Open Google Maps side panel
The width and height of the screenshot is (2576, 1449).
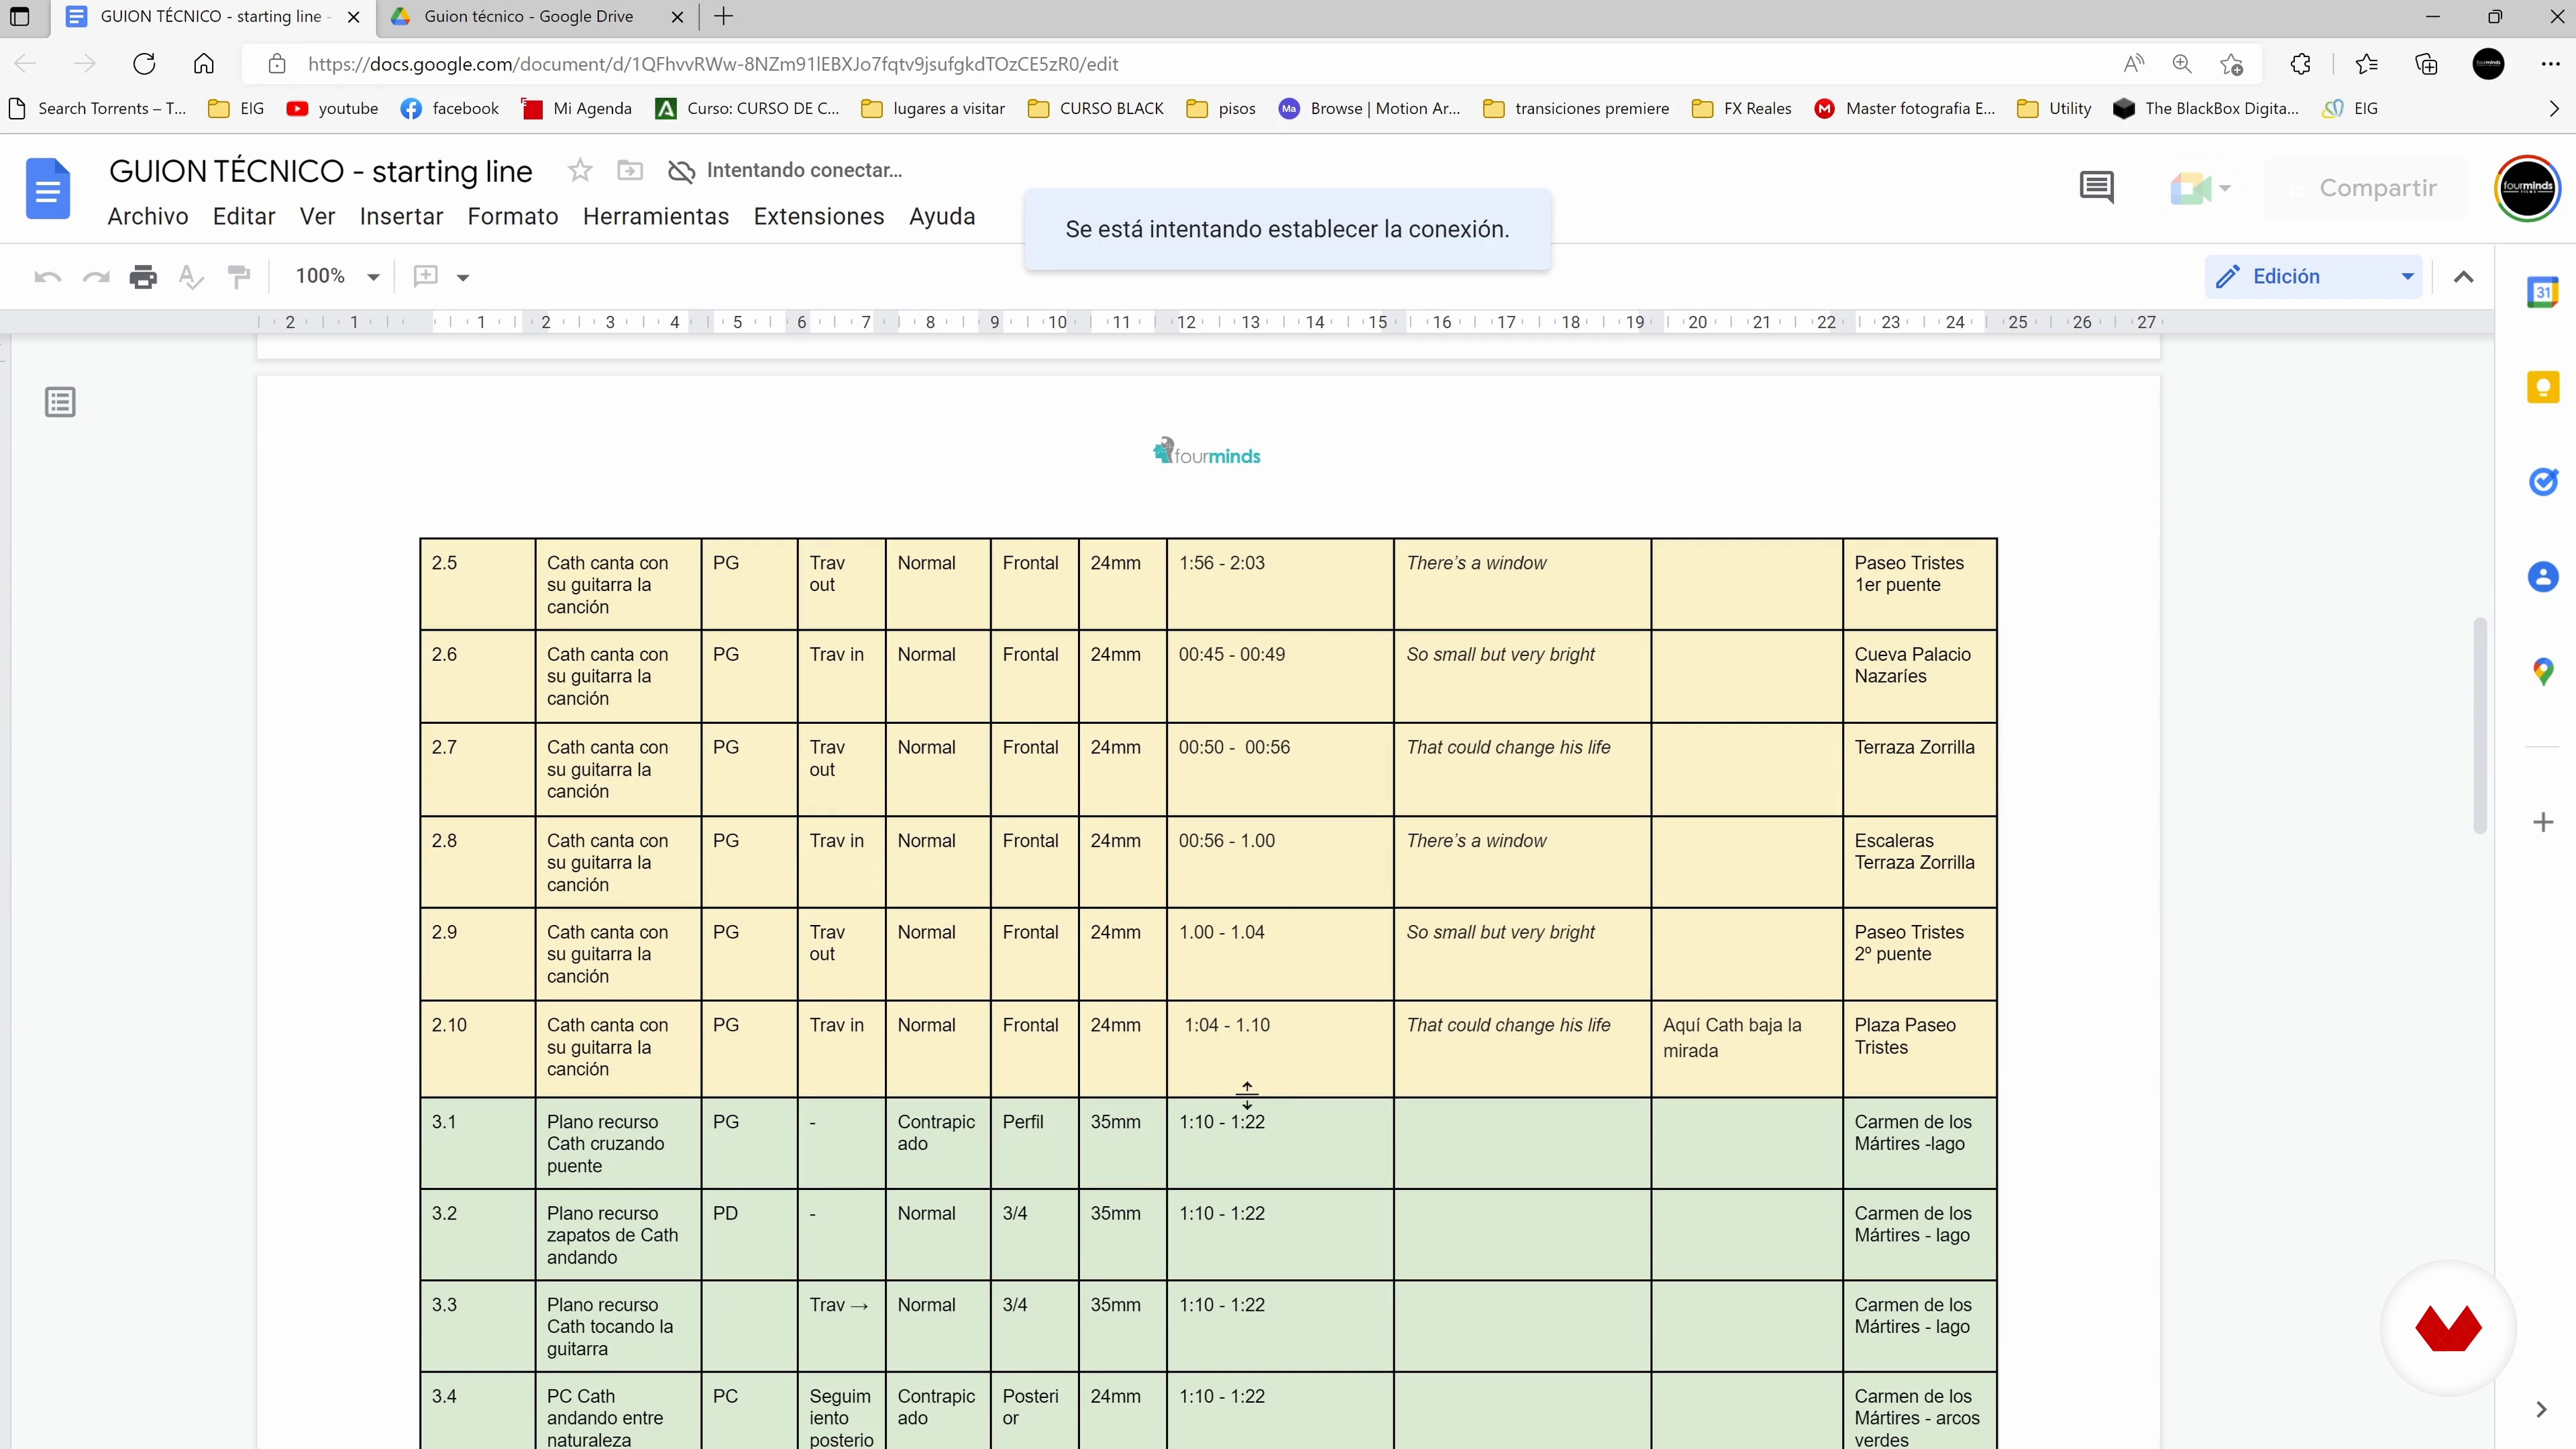(2543, 671)
